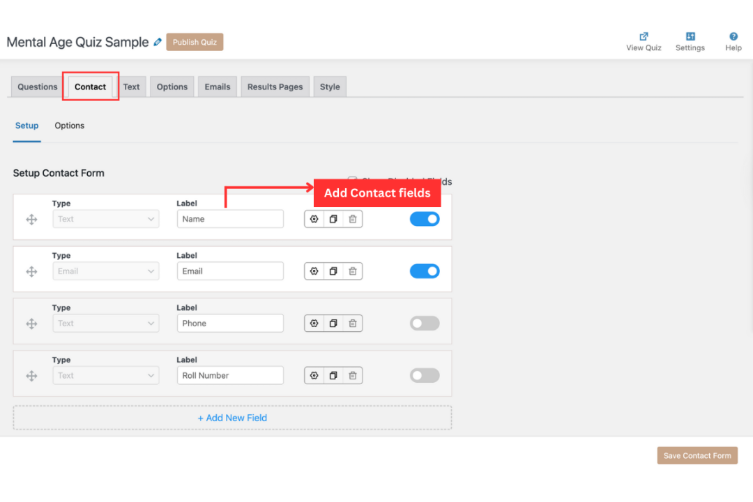The width and height of the screenshot is (753, 502).
Task: Delete the Phone contact field
Action: [x=353, y=324]
